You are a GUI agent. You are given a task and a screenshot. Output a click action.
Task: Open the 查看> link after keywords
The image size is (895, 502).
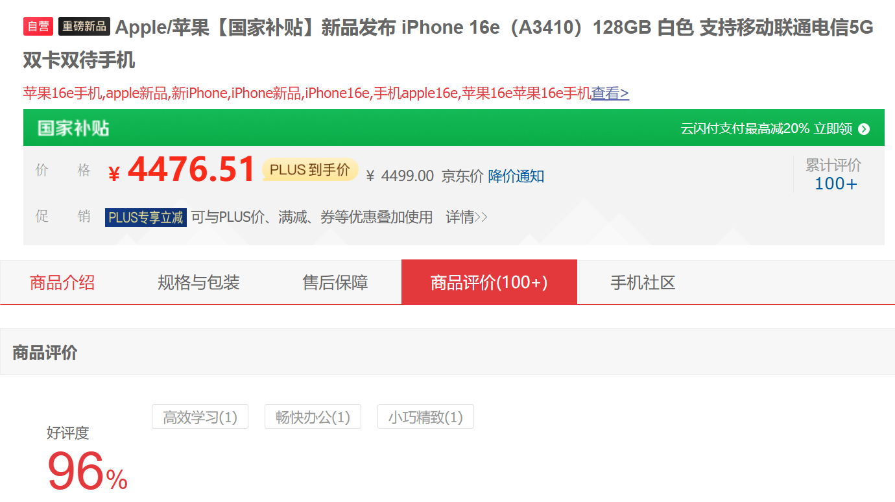(610, 93)
